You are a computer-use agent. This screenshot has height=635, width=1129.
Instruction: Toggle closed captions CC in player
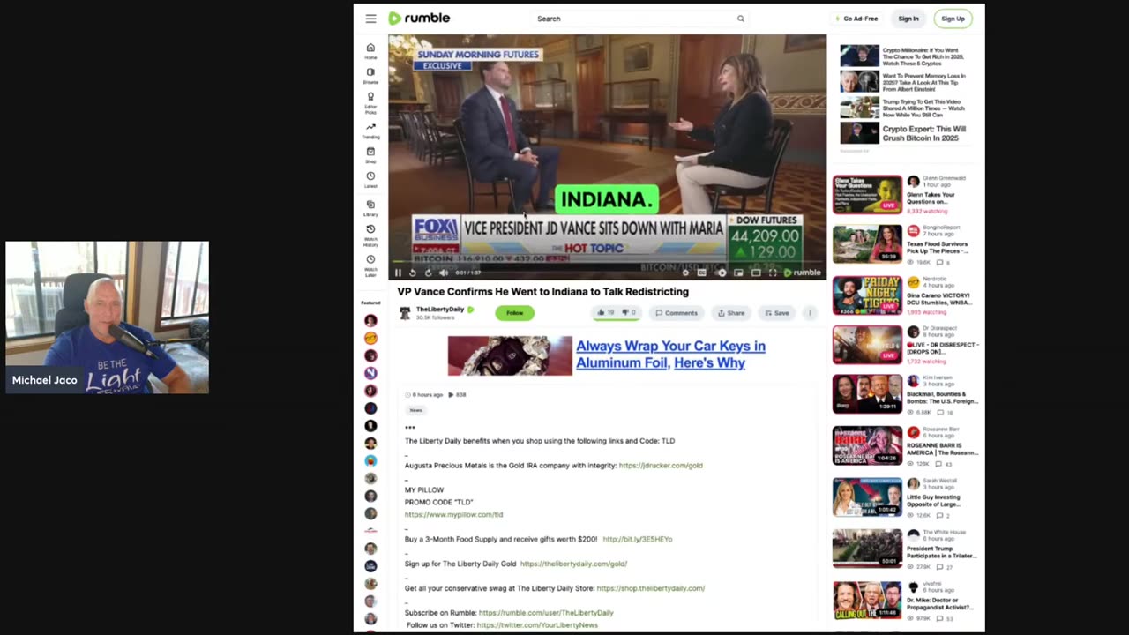point(702,273)
